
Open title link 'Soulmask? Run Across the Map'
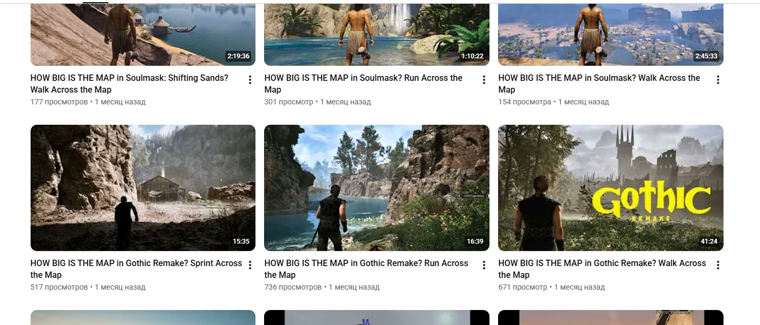click(x=363, y=84)
